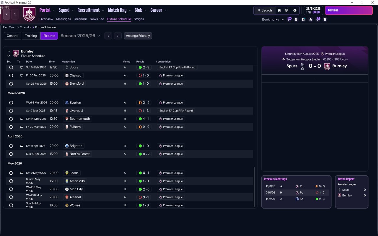Select the radio button for the Bournemouth fixture
The image size is (378, 236).
(x=11, y=119)
